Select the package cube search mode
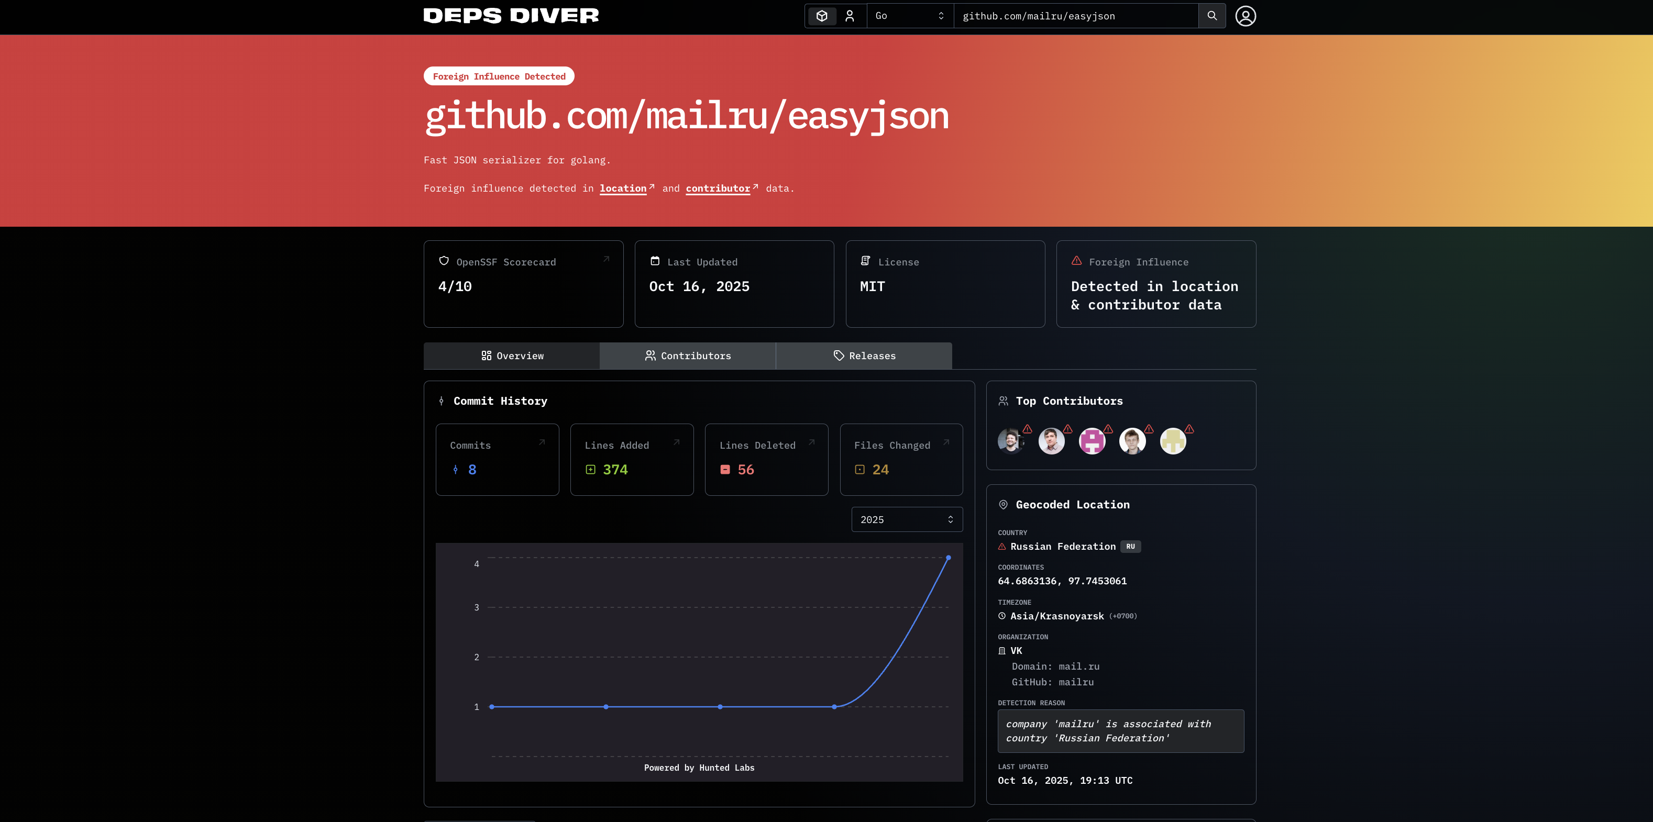1653x822 pixels. 822,16
